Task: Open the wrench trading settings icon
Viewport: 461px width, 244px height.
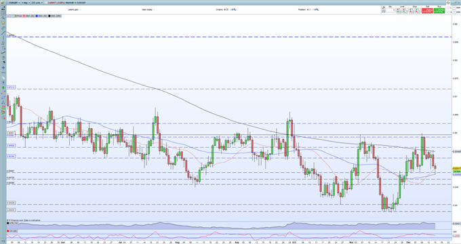Action: click(x=384, y=7)
